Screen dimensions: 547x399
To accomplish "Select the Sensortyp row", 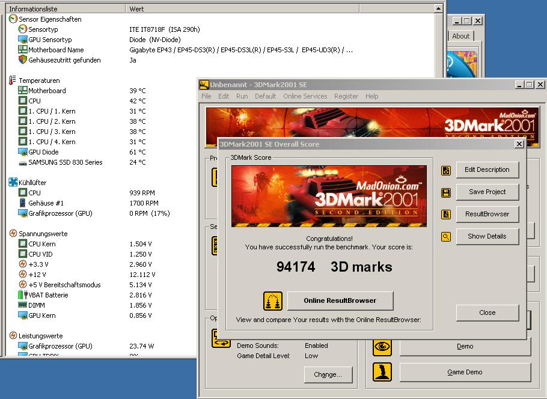I will (x=220, y=29).
